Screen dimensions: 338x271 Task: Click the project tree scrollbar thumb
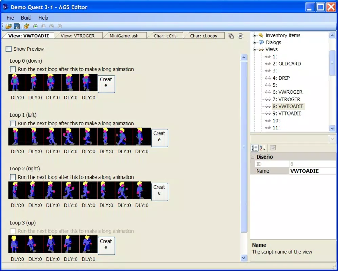(x=332, y=63)
